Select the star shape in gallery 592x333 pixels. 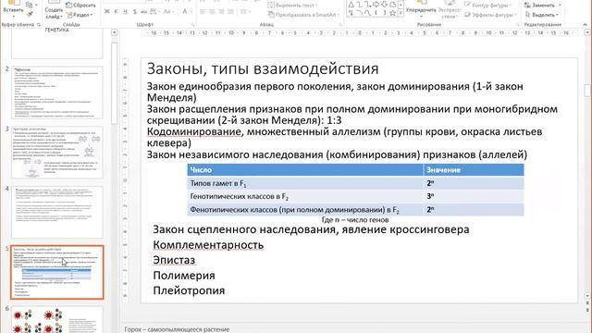pyautogui.click(x=392, y=13)
